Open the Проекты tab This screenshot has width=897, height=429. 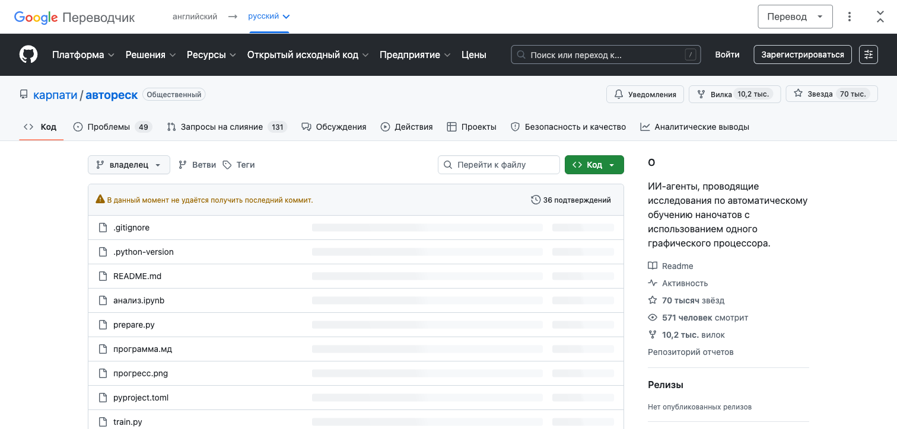pos(472,127)
